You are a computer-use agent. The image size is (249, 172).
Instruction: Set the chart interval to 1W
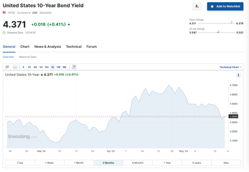click(x=58, y=67)
